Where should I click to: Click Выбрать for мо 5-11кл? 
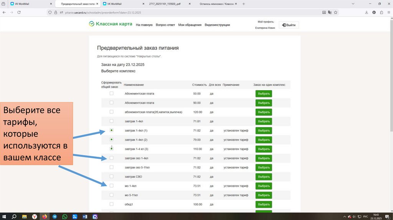[264, 195]
